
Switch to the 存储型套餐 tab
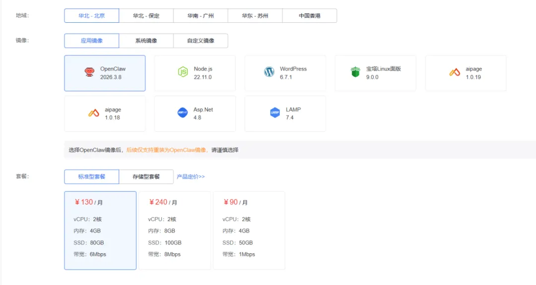(x=146, y=176)
